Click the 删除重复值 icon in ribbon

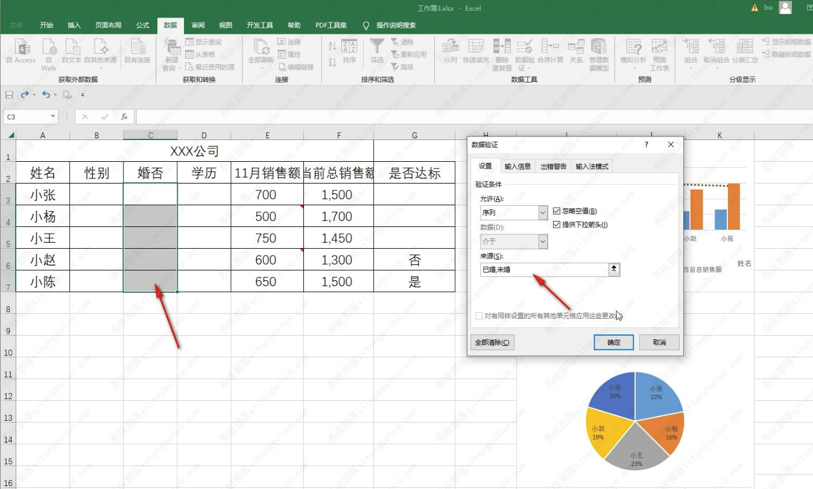(x=502, y=47)
